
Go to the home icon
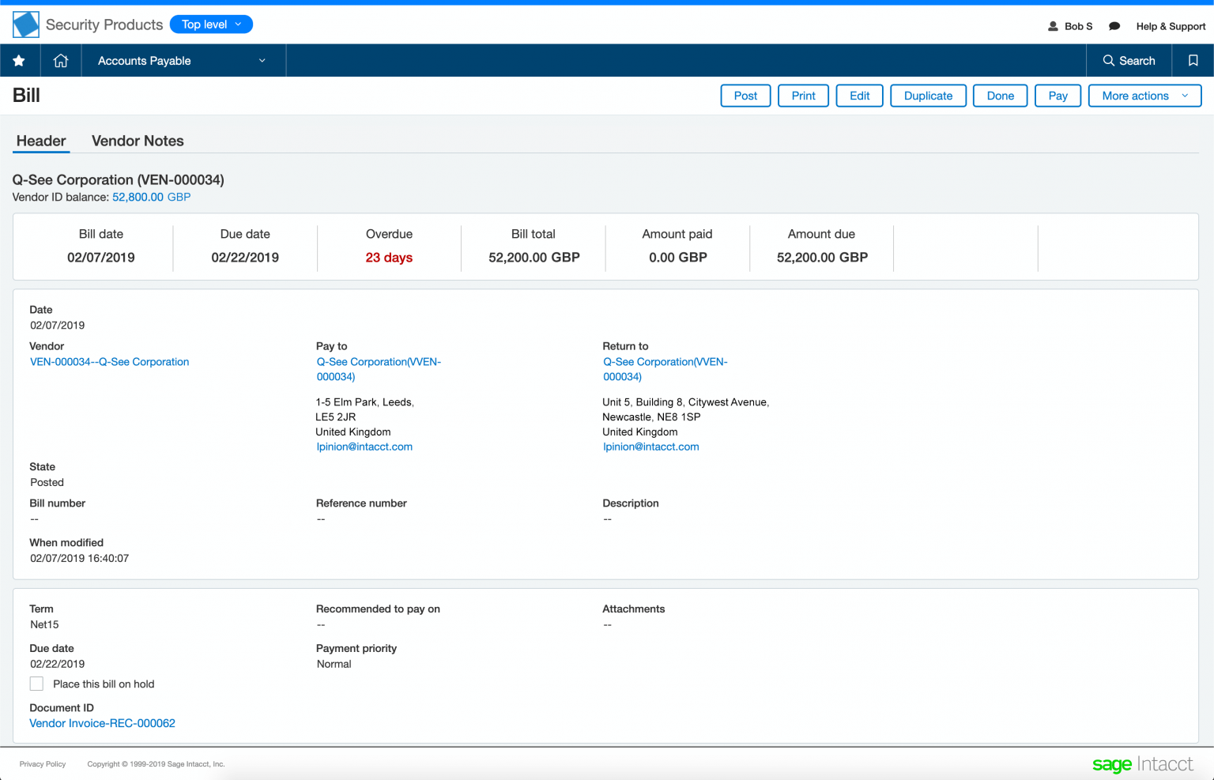tap(61, 61)
